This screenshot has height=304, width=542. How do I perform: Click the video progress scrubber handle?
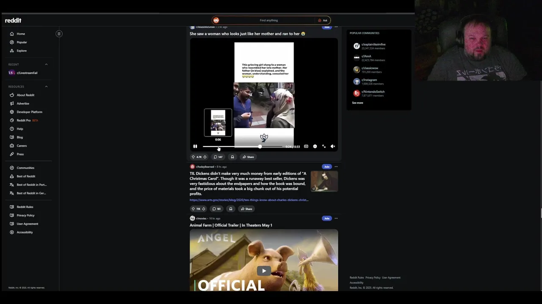pos(260,147)
